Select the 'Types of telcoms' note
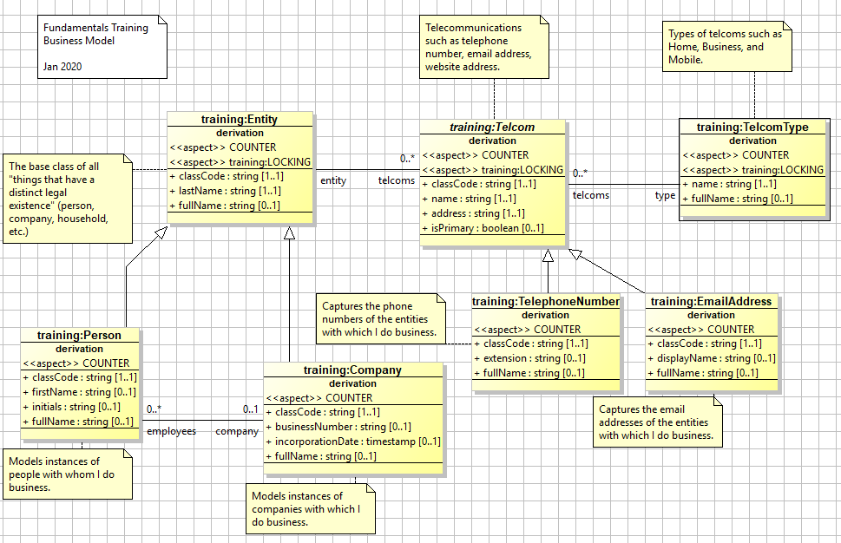This screenshot has width=841, height=543. click(x=727, y=48)
